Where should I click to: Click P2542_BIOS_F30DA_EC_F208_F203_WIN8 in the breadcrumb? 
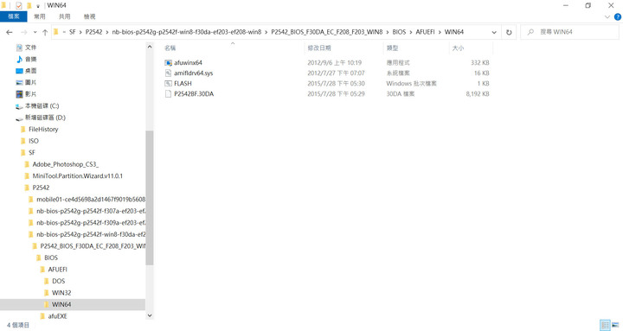(x=326, y=32)
